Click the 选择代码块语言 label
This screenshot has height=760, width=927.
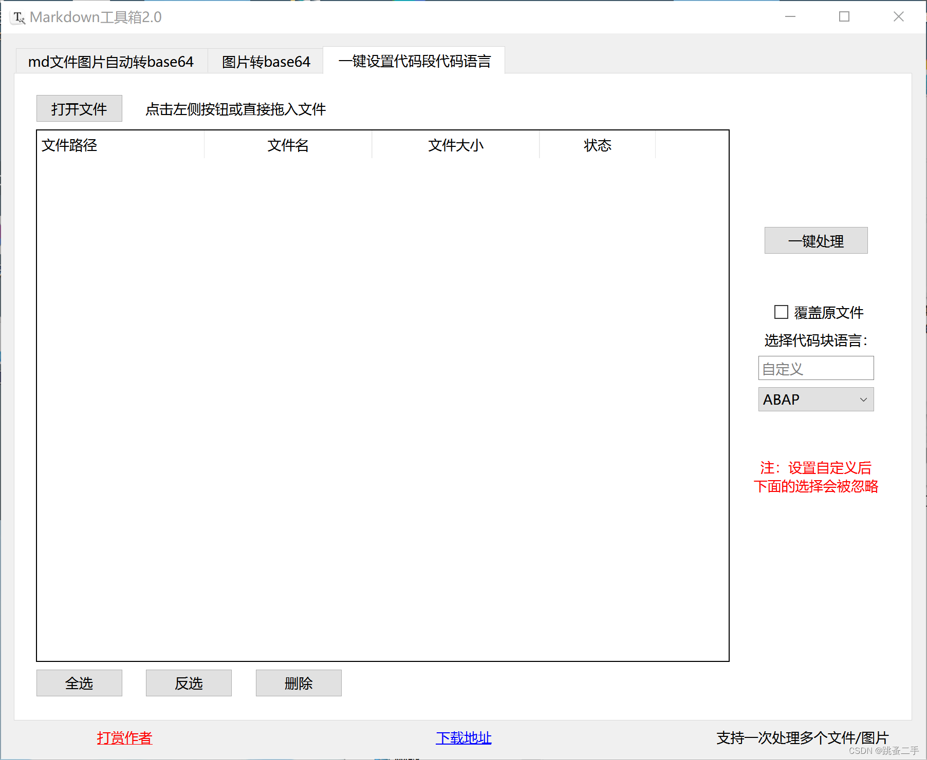[x=816, y=340]
